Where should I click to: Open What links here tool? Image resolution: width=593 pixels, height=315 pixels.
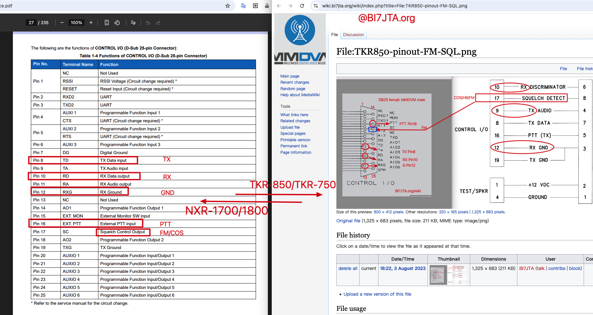[x=294, y=115]
